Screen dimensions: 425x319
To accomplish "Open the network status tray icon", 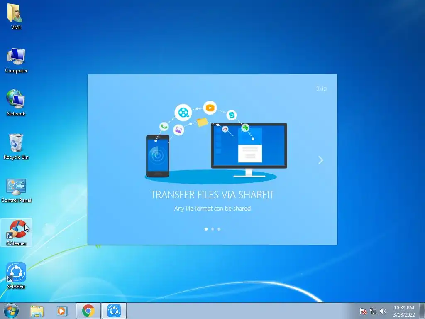I will click(373, 311).
